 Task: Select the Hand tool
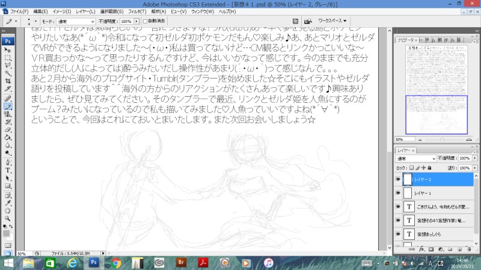(x=8, y=211)
